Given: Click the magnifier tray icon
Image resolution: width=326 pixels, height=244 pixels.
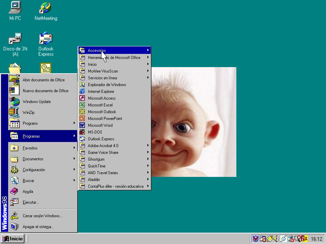Looking at the screenshot, I should coord(297,238).
